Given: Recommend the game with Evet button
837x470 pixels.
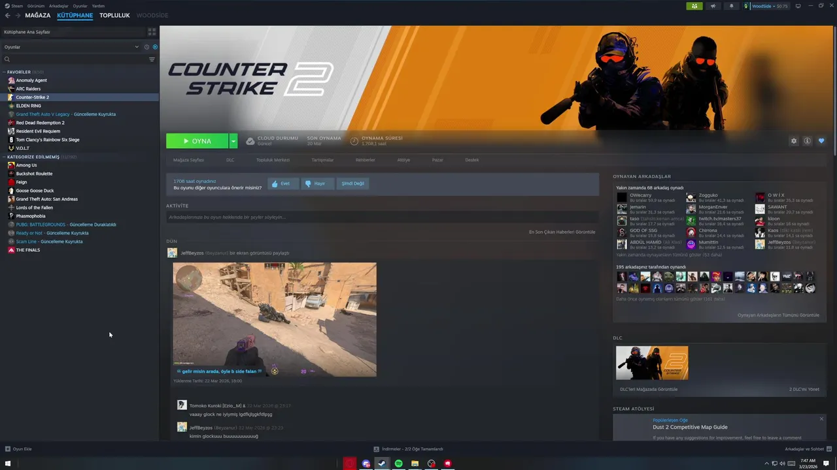Looking at the screenshot, I should (x=283, y=183).
